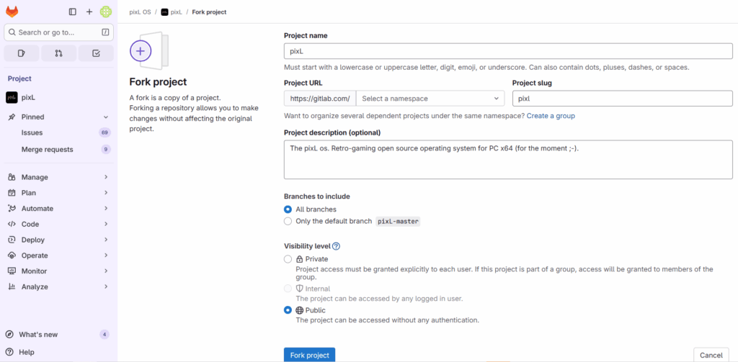Open the merge requests icon shortcut
Viewport: 738px width, 362px height.
pos(58,53)
